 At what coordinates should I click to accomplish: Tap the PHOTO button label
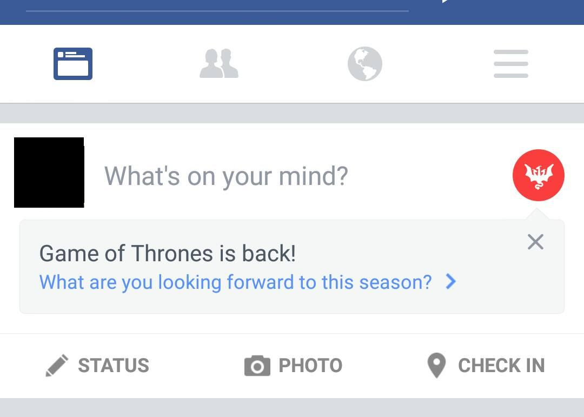point(310,366)
